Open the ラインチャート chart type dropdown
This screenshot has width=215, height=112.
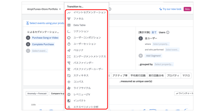click(x=184, y=94)
